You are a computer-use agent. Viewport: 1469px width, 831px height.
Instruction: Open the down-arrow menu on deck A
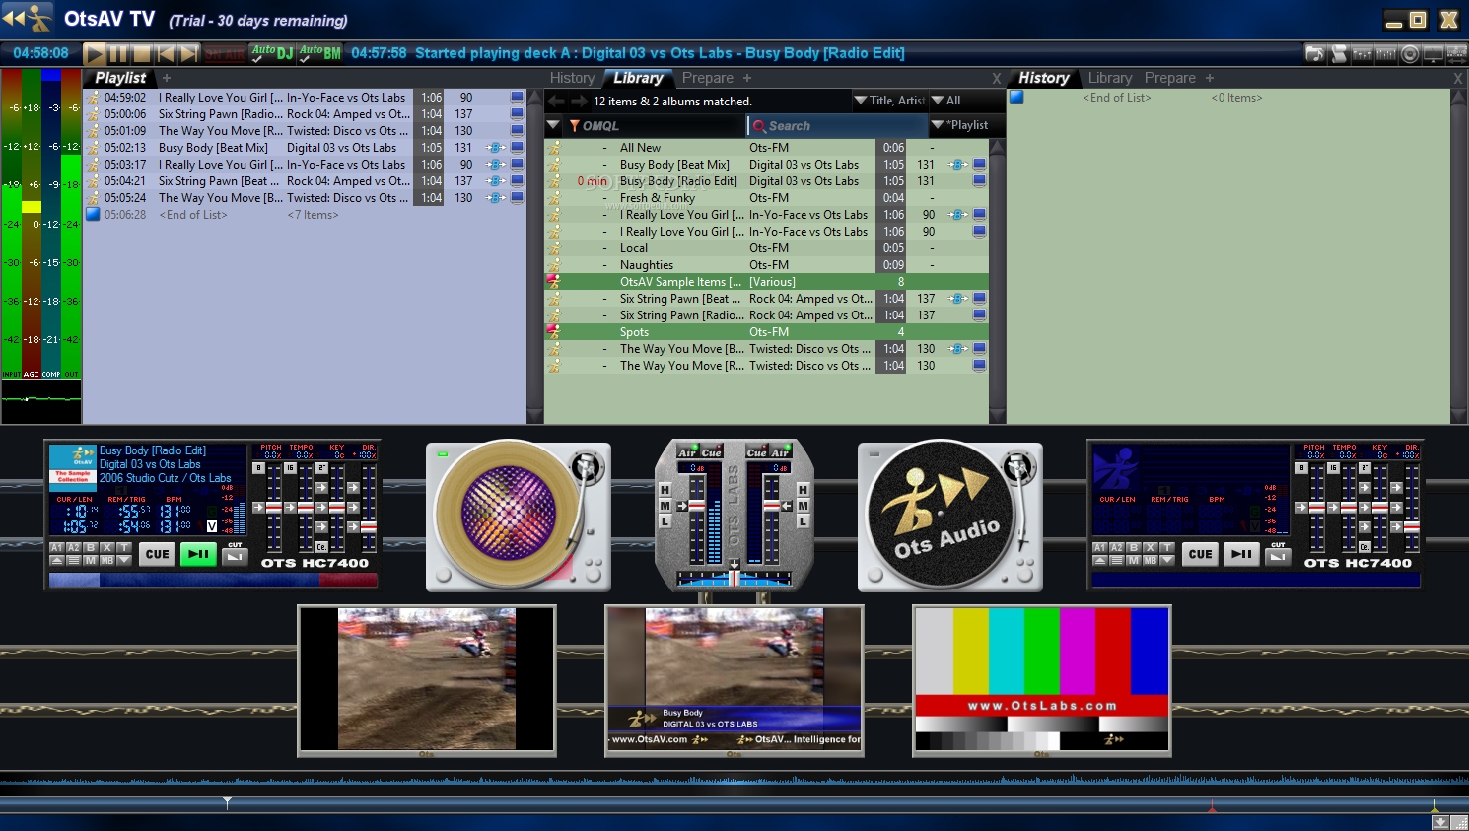pos(124,560)
